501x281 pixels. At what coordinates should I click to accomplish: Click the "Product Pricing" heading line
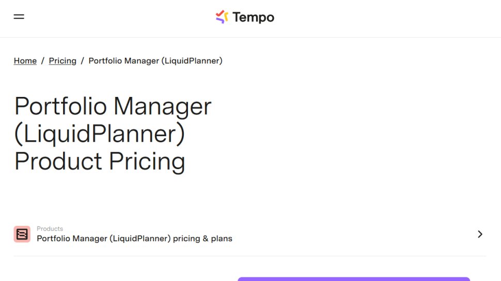(x=99, y=161)
